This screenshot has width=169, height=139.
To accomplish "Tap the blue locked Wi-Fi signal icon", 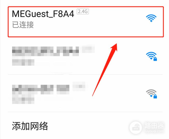I will point(151,56).
